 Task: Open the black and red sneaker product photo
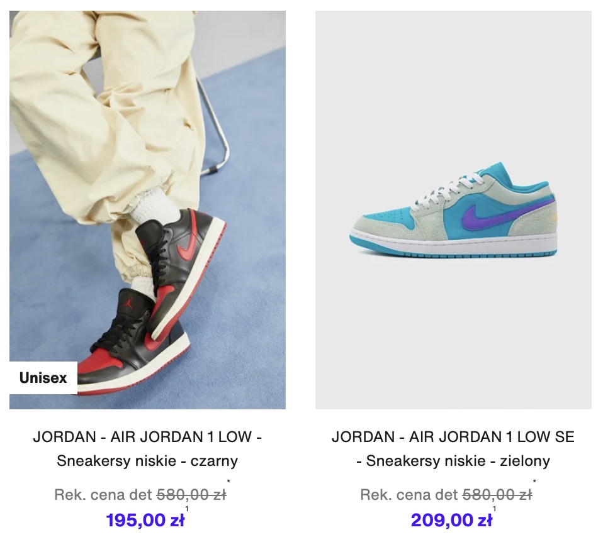tap(147, 210)
